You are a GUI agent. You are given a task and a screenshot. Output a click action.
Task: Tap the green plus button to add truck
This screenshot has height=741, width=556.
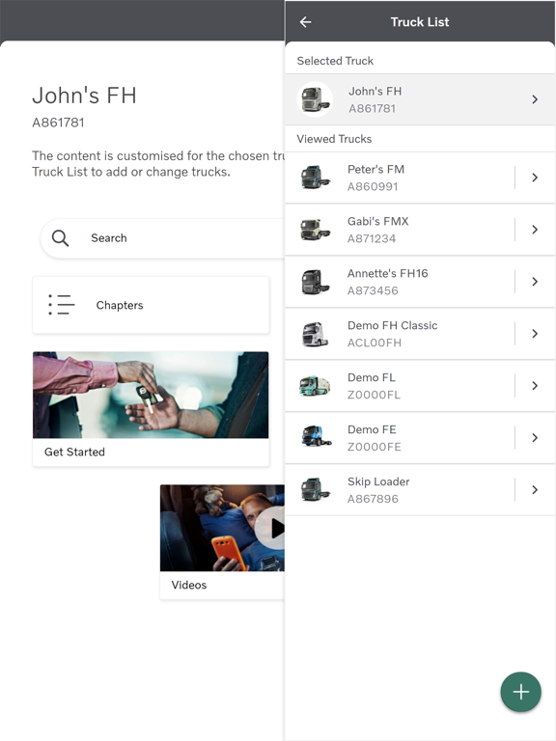520,692
